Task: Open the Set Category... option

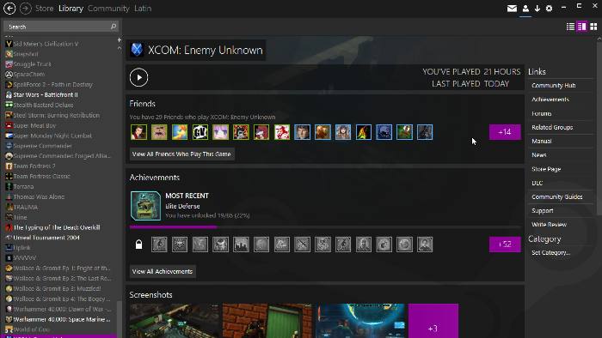Action: (x=551, y=252)
